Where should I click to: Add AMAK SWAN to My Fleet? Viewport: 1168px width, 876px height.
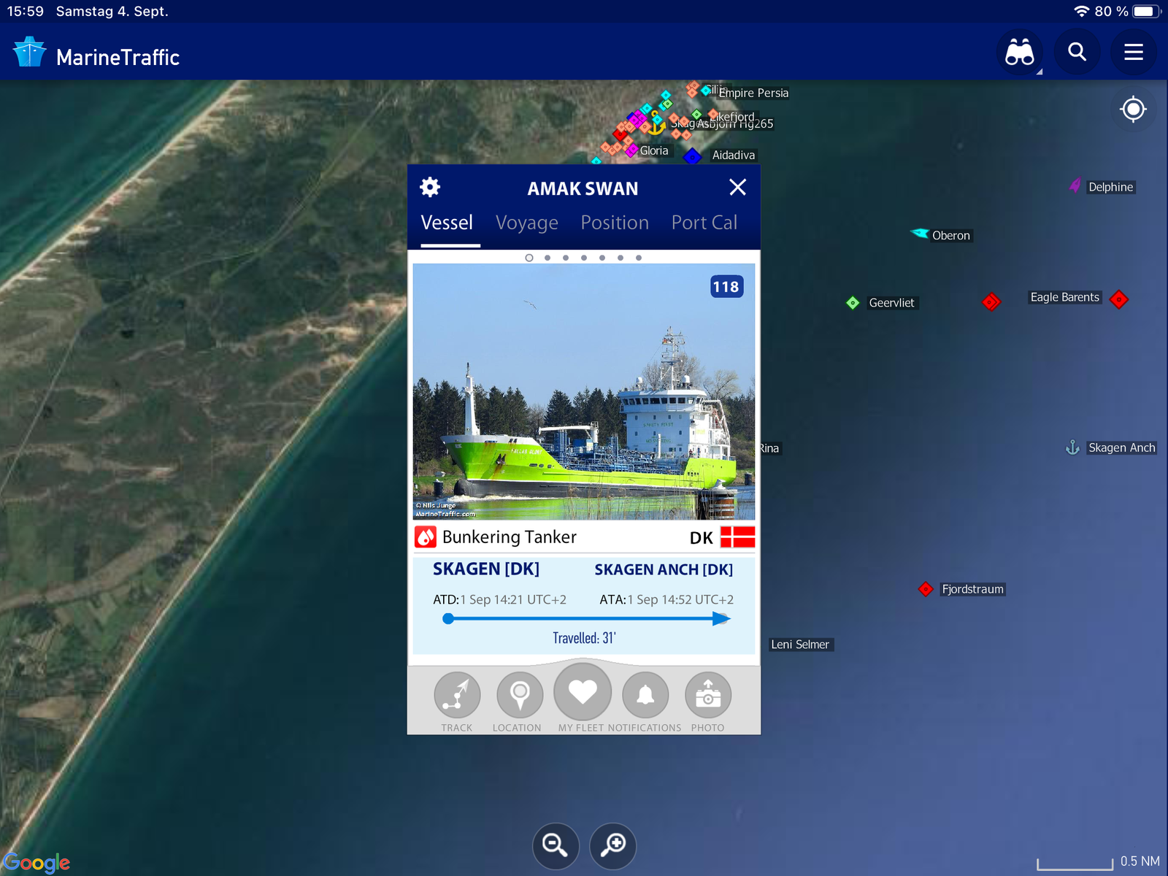tap(583, 692)
